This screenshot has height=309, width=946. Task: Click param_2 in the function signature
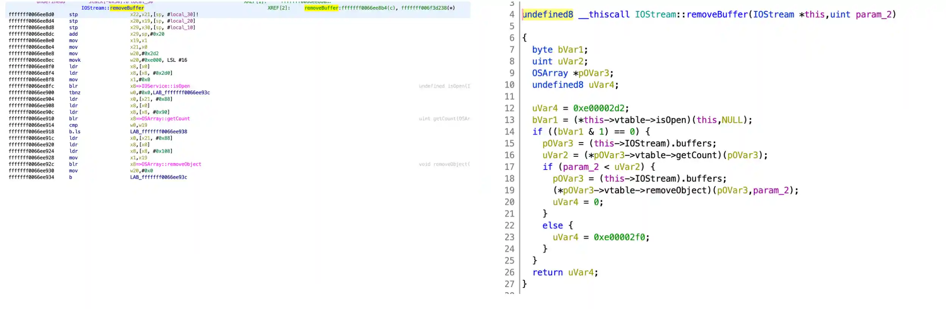[x=874, y=14]
